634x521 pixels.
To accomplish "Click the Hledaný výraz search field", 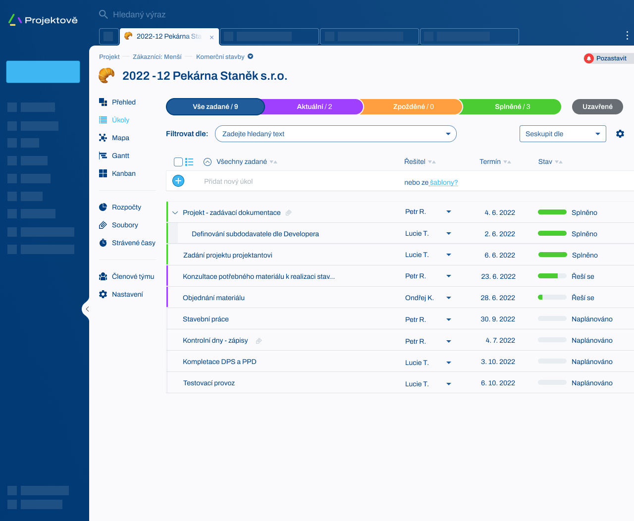I will pos(139,14).
